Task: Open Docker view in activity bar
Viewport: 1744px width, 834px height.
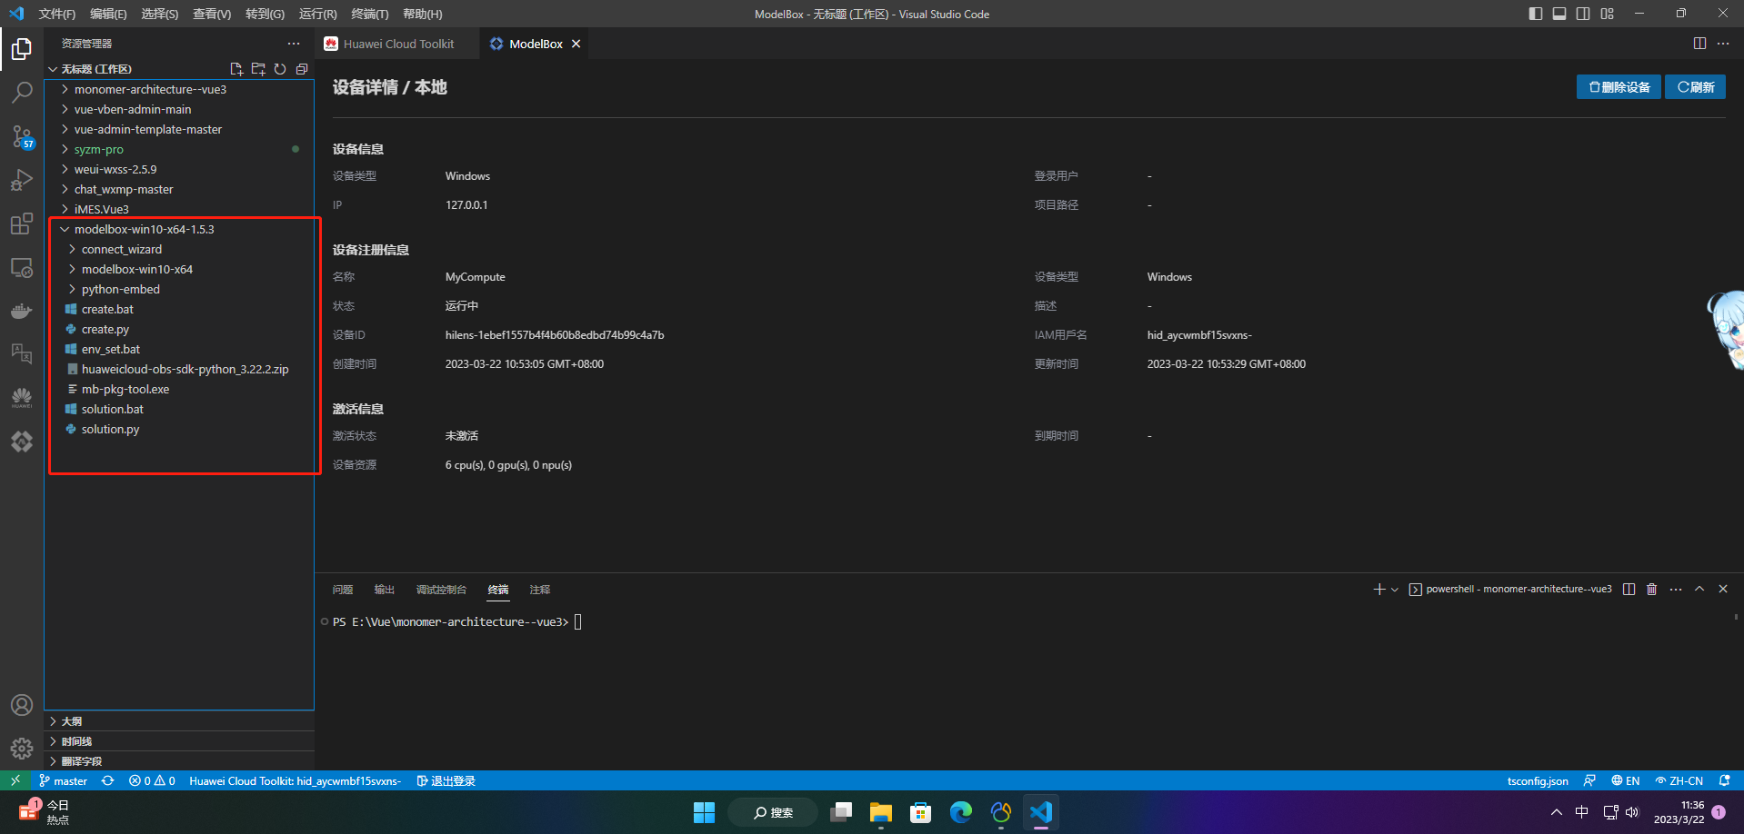Action: pyautogui.click(x=22, y=311)
